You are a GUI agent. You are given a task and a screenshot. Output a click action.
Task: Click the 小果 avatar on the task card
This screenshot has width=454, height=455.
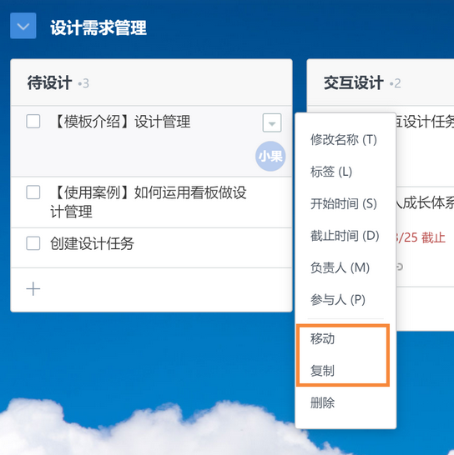point(270,156)
